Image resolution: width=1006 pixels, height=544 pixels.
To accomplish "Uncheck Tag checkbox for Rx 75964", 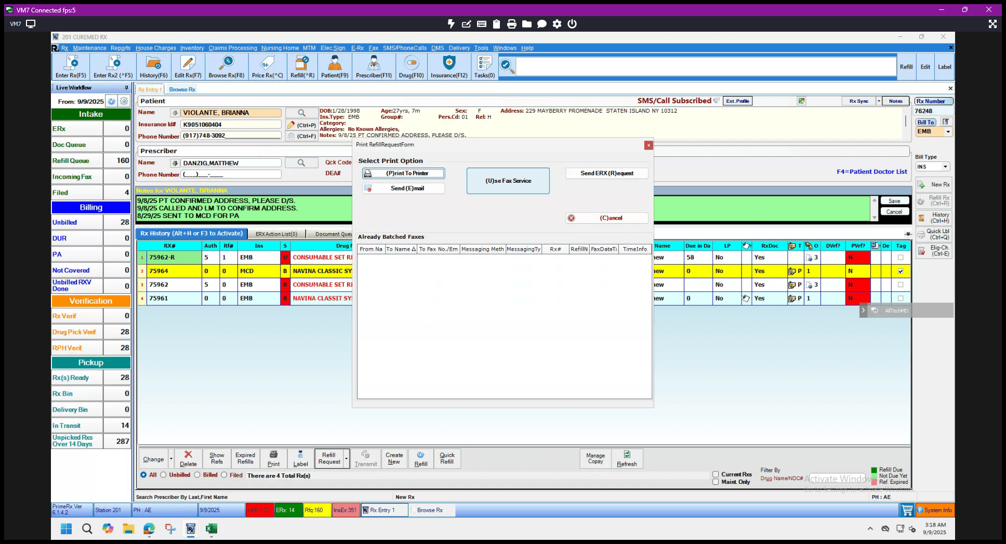I will (x=901, y=271).
